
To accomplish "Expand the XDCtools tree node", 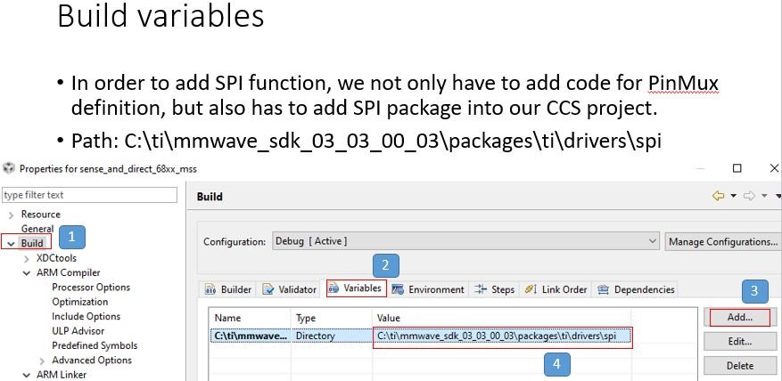I will pos(27,258).
